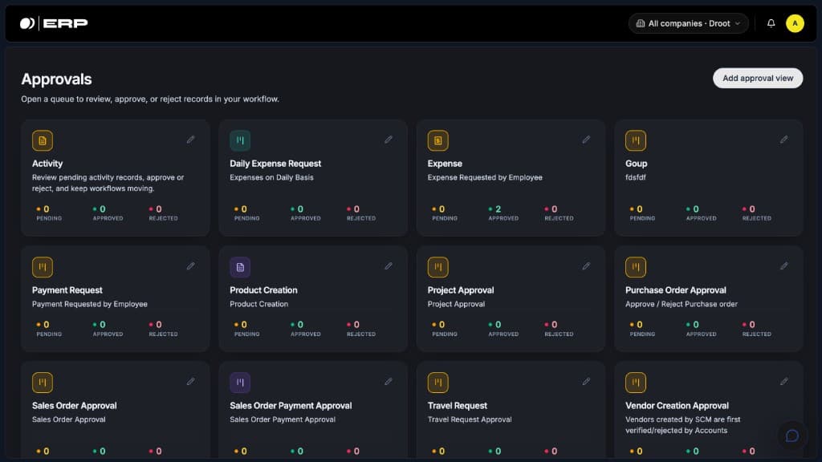Viewport: 822px width, 462px height.
Task: Click the Product Creation purple document icon
Action: pyautogui.click(x=240, y=267)
